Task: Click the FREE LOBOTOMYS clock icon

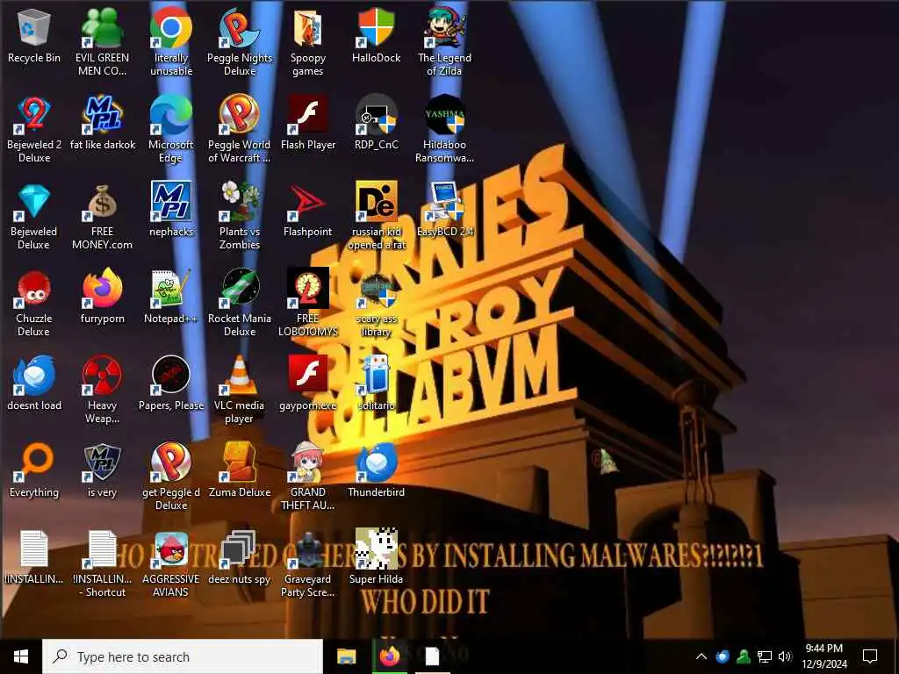Action: click(x=308, y=303)
